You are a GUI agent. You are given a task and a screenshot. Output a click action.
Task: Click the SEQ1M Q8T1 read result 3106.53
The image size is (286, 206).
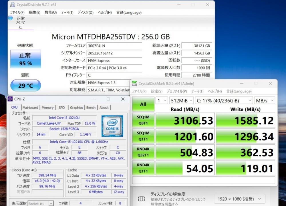pyautogui.click(x=185, y=120)
